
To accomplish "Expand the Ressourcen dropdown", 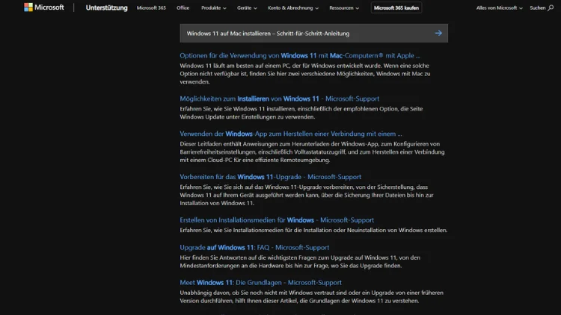I will click(344, 8).
